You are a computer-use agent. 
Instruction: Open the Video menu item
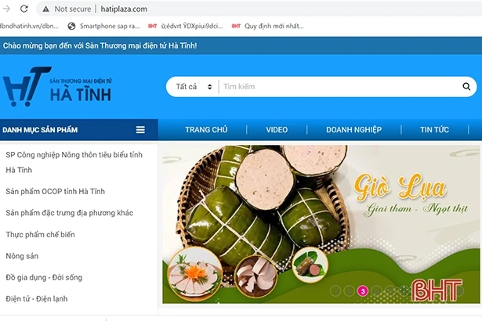(x=277, y=130)
